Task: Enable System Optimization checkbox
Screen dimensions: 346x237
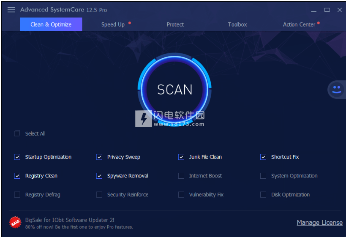Action: (x=263, y=176)
